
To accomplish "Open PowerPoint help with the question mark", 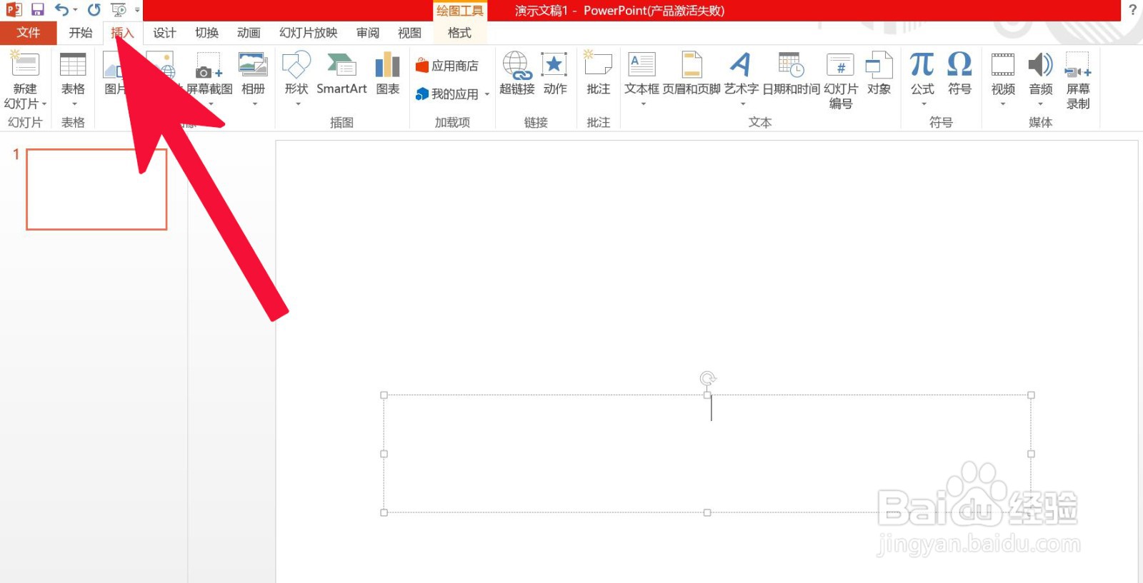I will (x=1132, y=10).
